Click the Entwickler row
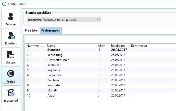 (54, 75)
